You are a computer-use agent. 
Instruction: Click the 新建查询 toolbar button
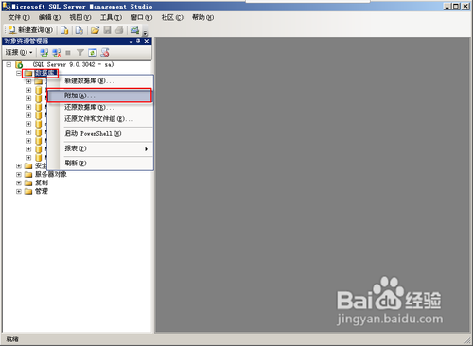coord(30,30)
